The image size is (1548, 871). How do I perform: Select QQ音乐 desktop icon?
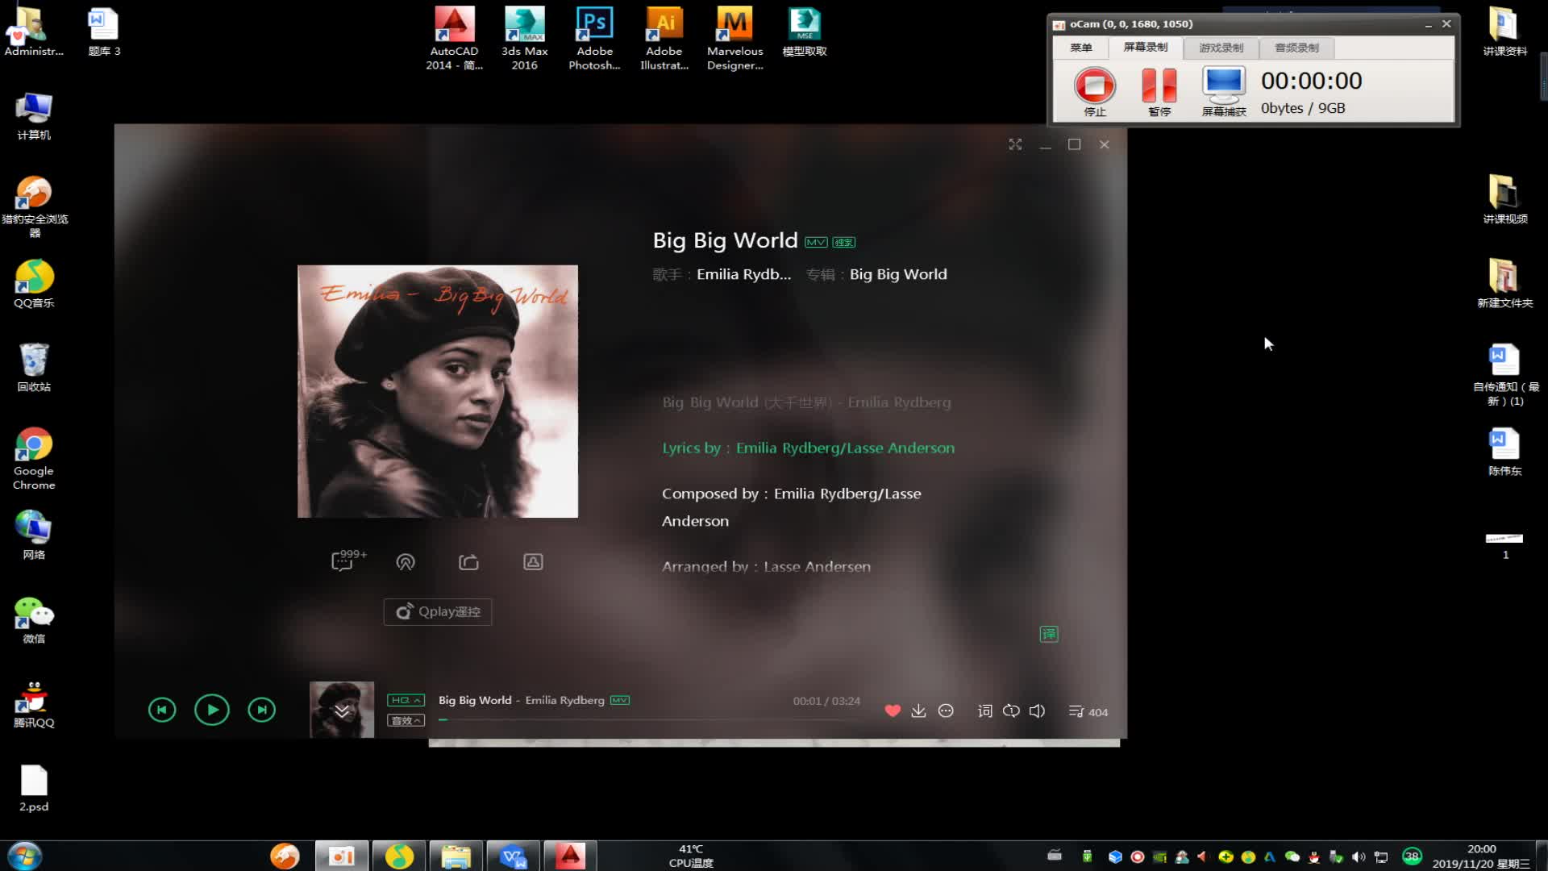pos(34,284)
